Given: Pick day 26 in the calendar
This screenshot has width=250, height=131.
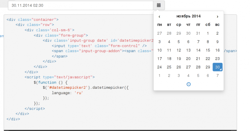Looking at the screenshot, I should coord(179,67).
